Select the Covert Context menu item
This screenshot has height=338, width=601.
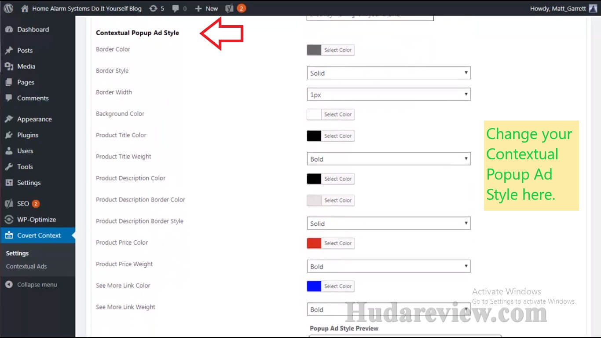[37, 235]
